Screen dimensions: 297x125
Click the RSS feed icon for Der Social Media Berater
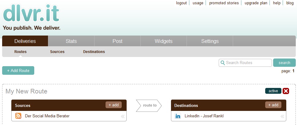18,116
